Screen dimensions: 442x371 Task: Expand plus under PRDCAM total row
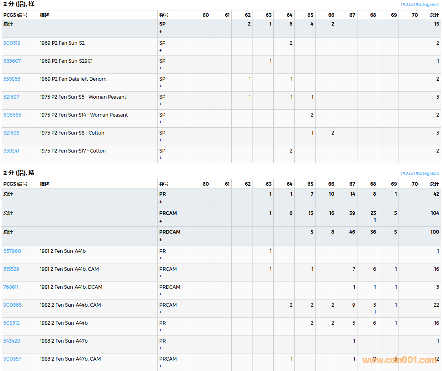click(161, 240)
